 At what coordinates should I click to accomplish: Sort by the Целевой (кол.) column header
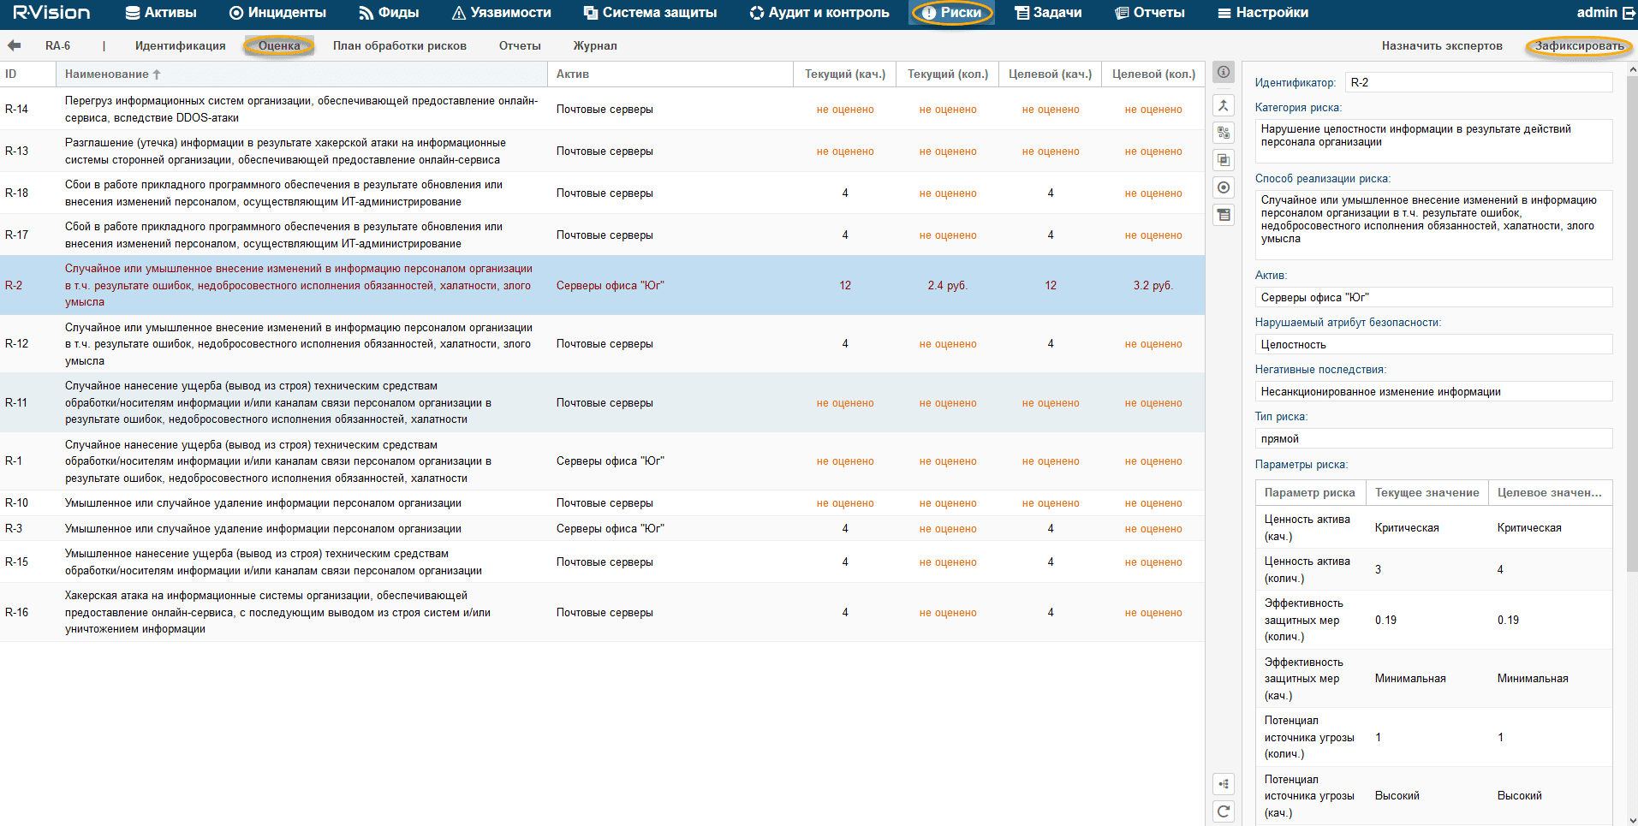(x=1153, y=74)
